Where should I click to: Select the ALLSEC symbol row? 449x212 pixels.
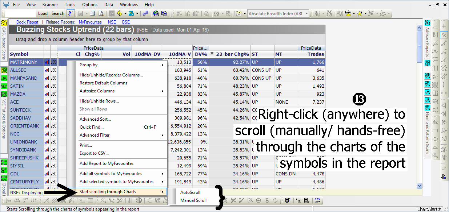(x=26, y=70)
